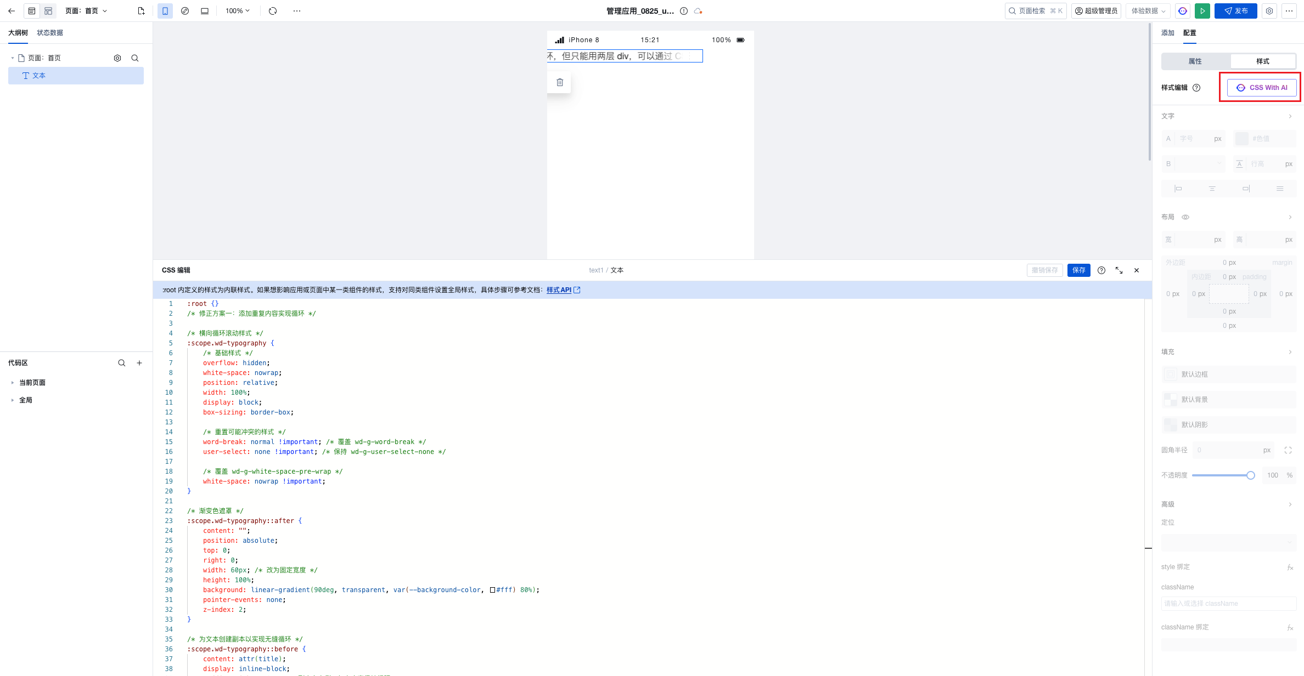The height and width of the screenshot is (676, 1304).
Task: Expand the CSS editor to fullscreen
Action: 1119,270
